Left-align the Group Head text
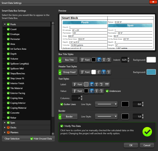The image size is (158, 151). (99, 72)
